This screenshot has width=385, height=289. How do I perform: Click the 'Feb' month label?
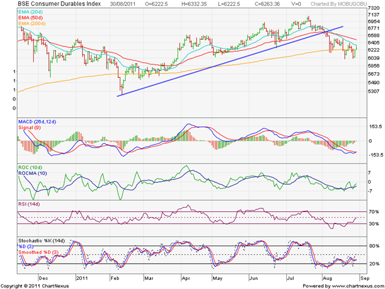tap(115, 278)
